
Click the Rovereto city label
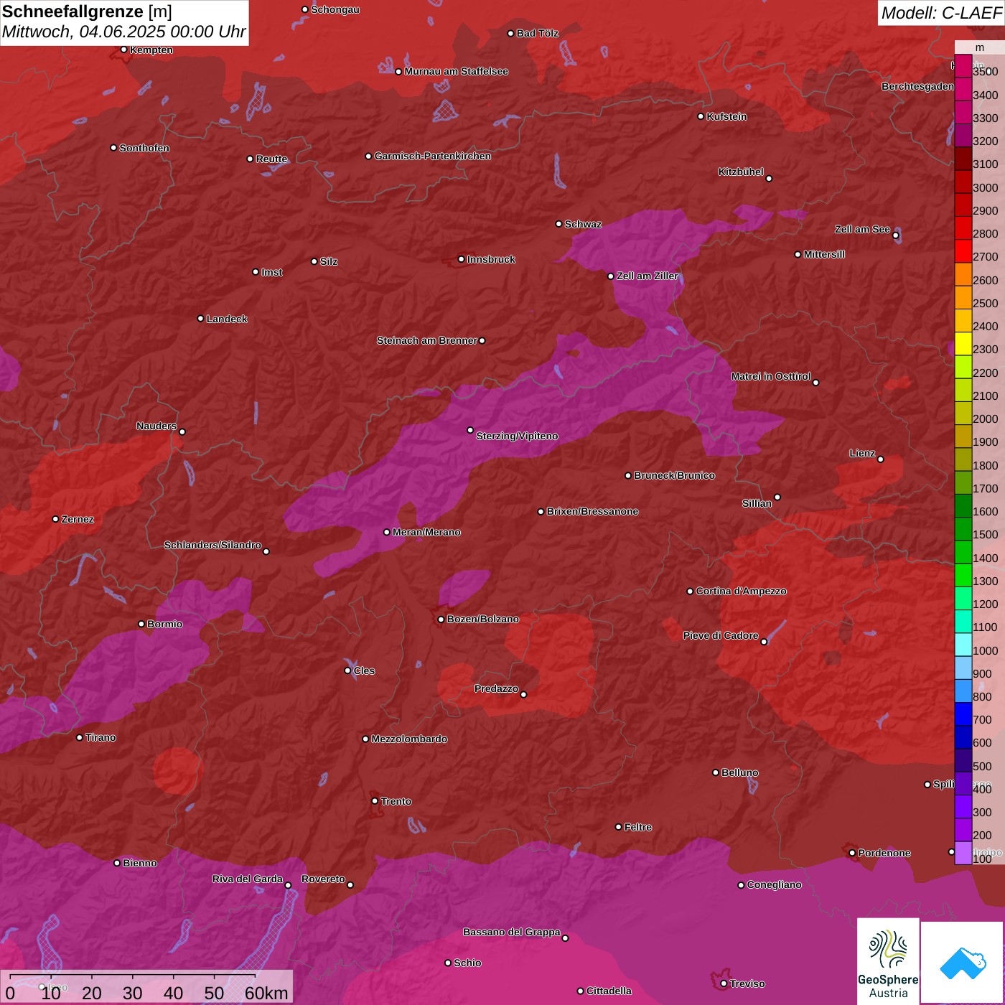click(323, 879)
